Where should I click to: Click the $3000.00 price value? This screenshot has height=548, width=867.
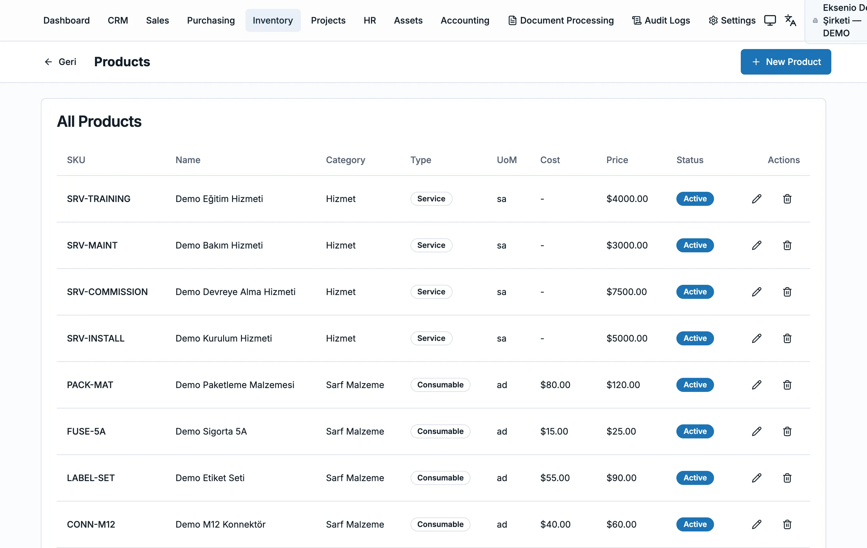(x=627, y=245)
